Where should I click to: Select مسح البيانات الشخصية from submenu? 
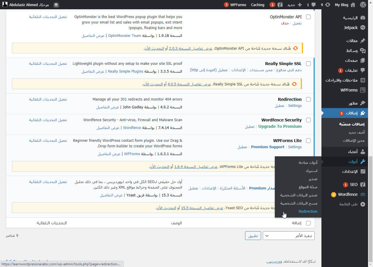[x=299, y=203]
